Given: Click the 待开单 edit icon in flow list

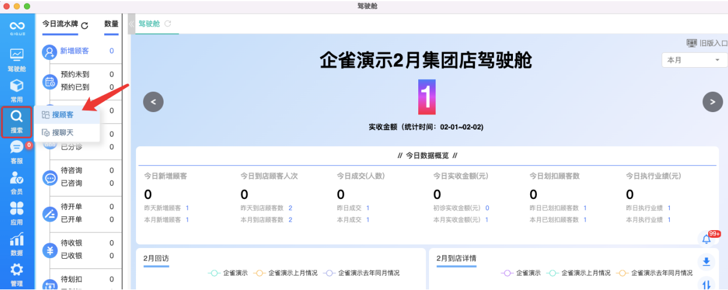Looking at the screenshot, I should click(50, 213).
